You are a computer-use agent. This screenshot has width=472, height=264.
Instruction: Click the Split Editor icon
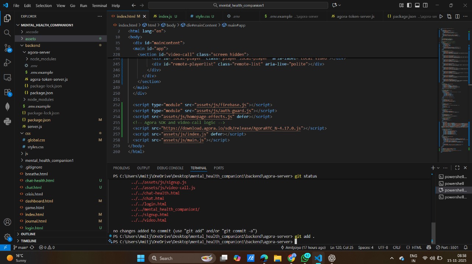point(457,17)
